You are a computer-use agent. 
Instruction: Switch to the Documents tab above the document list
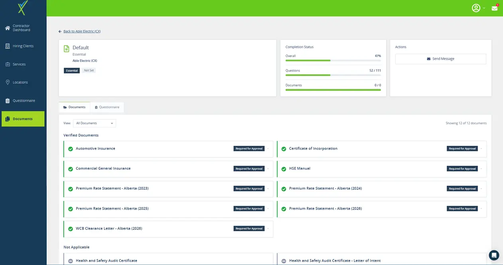(75, 107)
